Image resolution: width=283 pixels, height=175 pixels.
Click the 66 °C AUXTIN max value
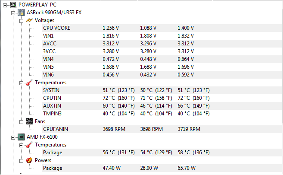tap(193, 106)
